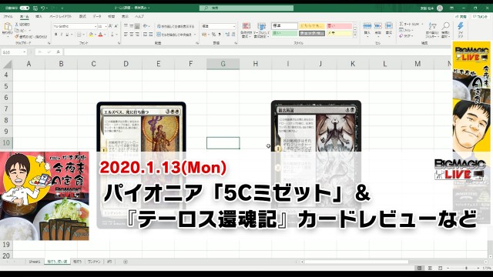Apply the pink Bad cell style swatch

pyautogui.click(x=339, y=26)
